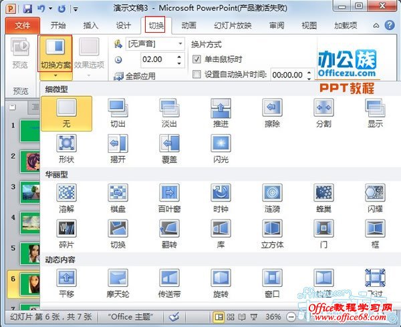Select the 形状 shape transition
This screenshot has height=327, width=401.
[66, 149]
